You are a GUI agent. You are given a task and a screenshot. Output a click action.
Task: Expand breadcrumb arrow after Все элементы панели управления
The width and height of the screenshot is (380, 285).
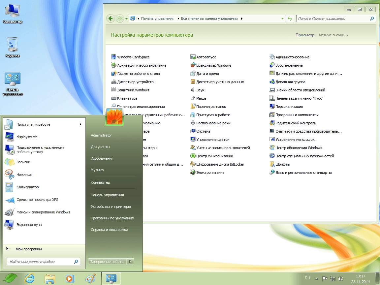(241, 19)
